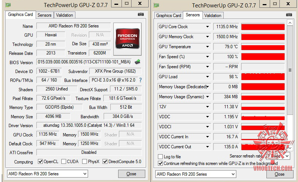The height and width of the screenshot is (182, 298).
Task: Click the camera screenshot icon in Sensors window
Action: [x=289, y=15]
